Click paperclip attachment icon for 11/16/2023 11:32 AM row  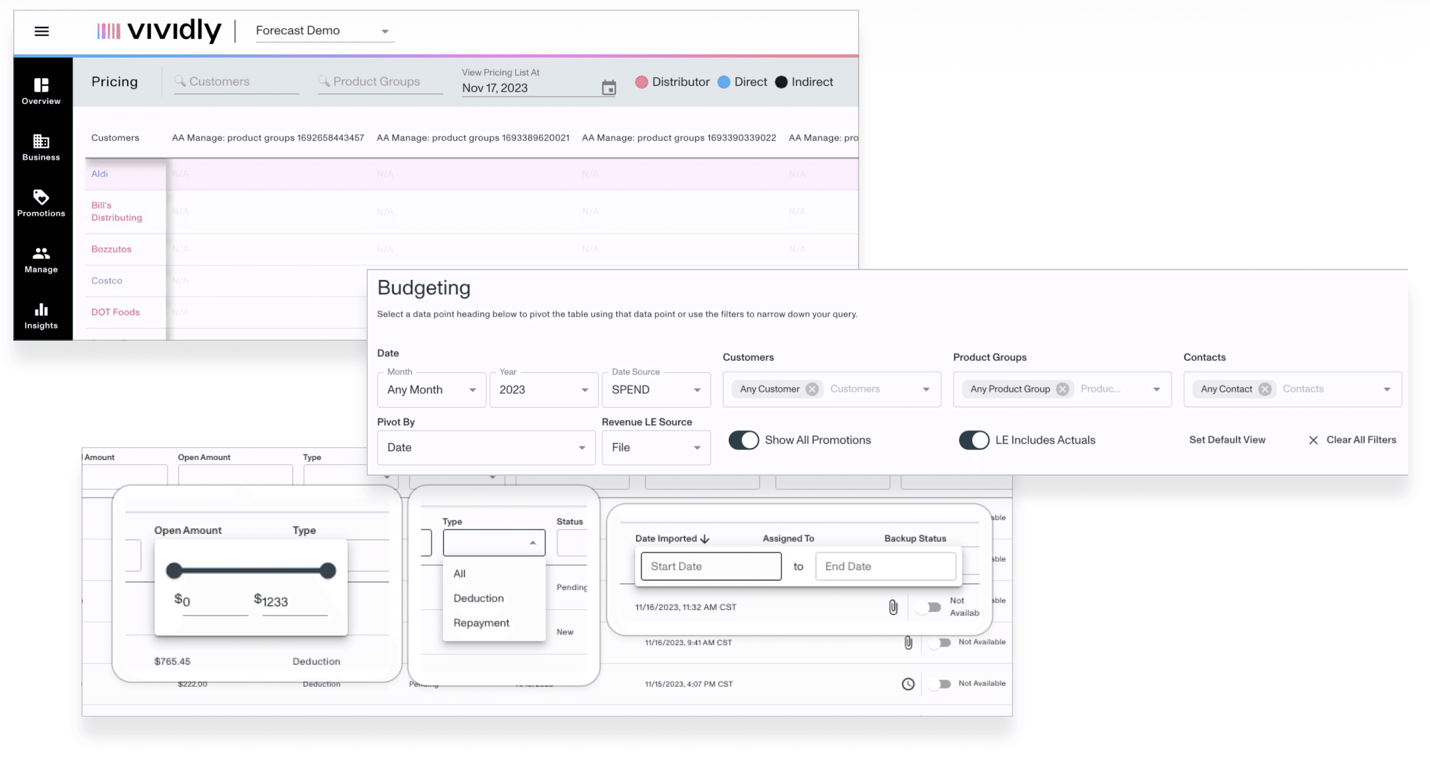pos(893,607)
